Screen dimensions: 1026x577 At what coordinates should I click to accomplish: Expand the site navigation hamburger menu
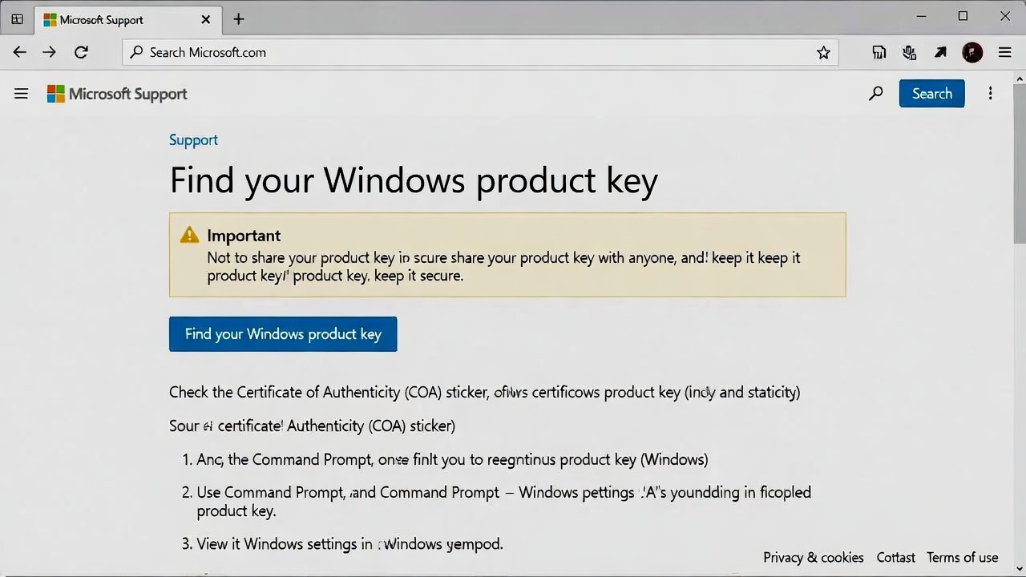(x=21, y=93)
